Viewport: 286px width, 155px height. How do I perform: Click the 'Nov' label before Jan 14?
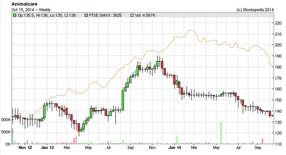(x=152, y=148)
